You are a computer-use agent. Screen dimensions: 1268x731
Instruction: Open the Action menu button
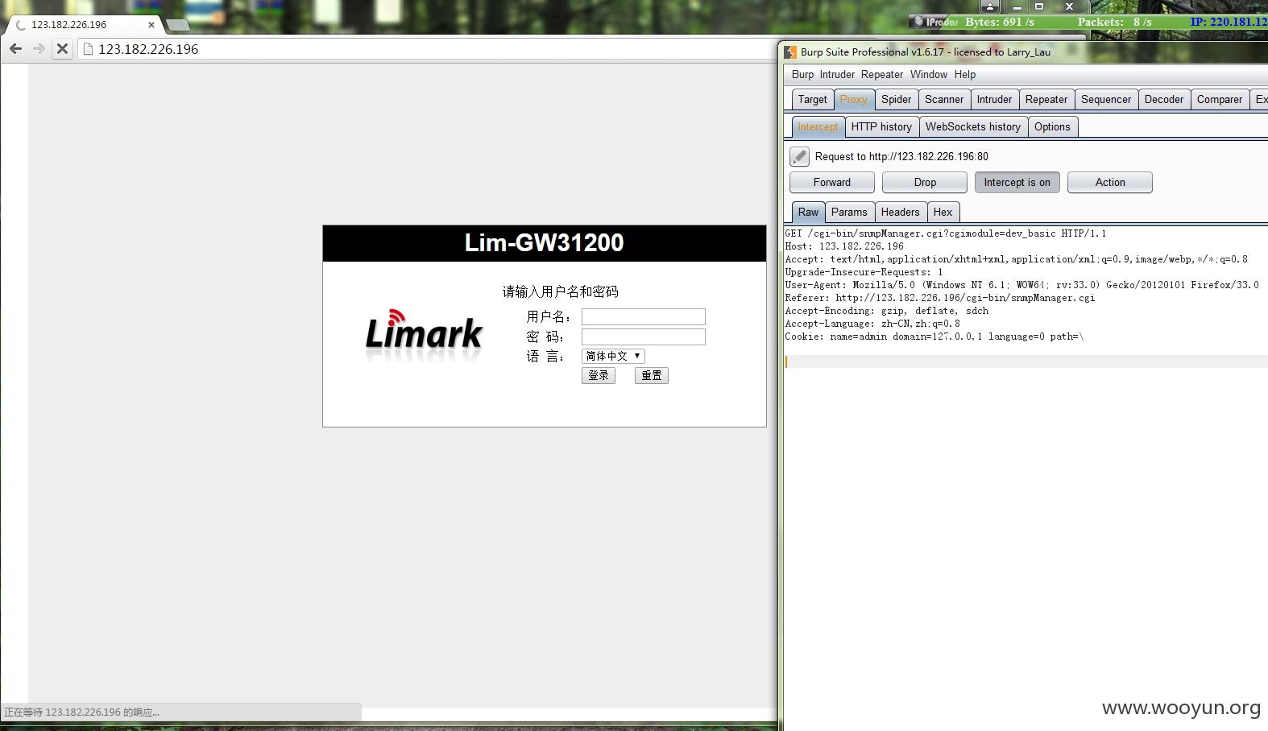1109,183
